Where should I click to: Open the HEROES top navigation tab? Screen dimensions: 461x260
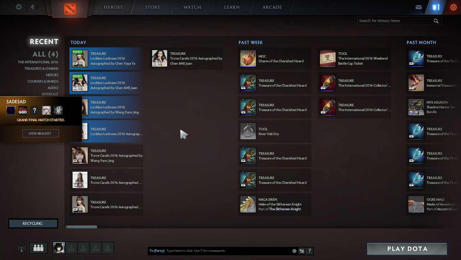pos(113,7)
